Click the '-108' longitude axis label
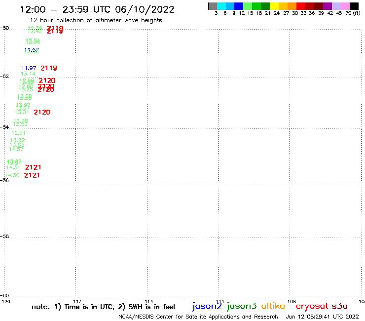Image resolution: width=365 pixels, height=321 pixels. (x=290, y=302)
